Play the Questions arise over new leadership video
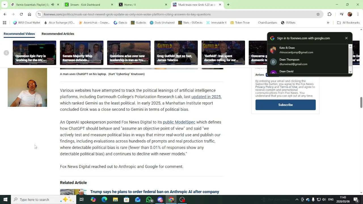The width and height of the screenshot is (363, 204). tap(129, 53)
